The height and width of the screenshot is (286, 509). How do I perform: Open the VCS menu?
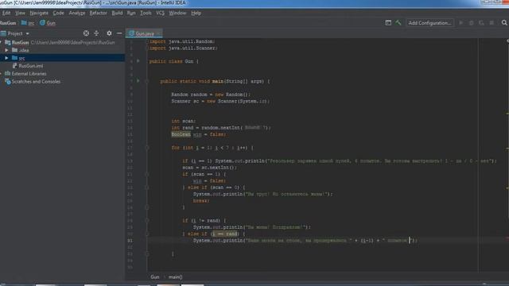pyautogui.click(x=161, y=13)
